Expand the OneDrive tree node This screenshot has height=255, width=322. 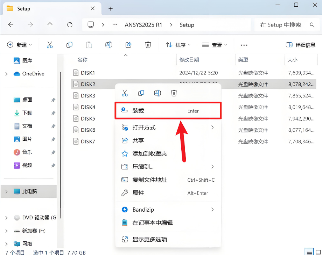(x=6, y=74)
